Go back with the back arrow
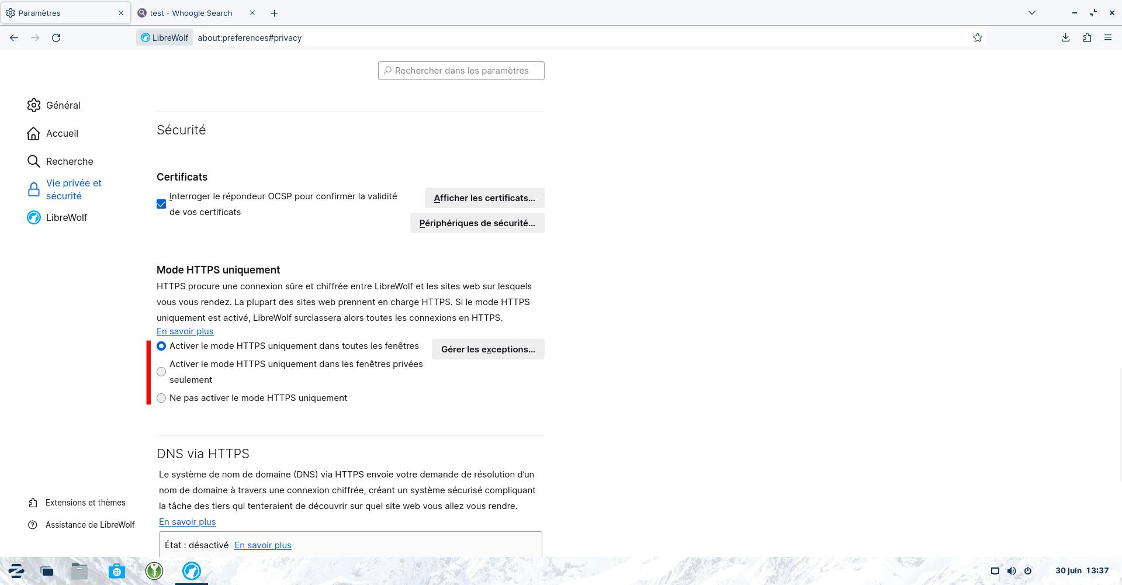The width and height of the screenshot is (1122, 585). (14, 38)
